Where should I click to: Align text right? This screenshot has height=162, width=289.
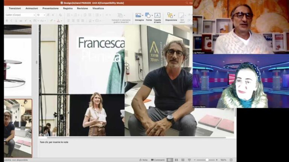coord(78,21)
